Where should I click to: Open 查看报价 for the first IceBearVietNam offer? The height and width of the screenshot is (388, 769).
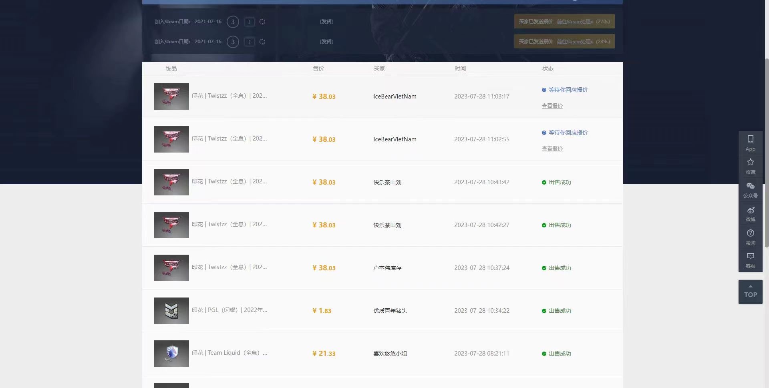point(552,105)
